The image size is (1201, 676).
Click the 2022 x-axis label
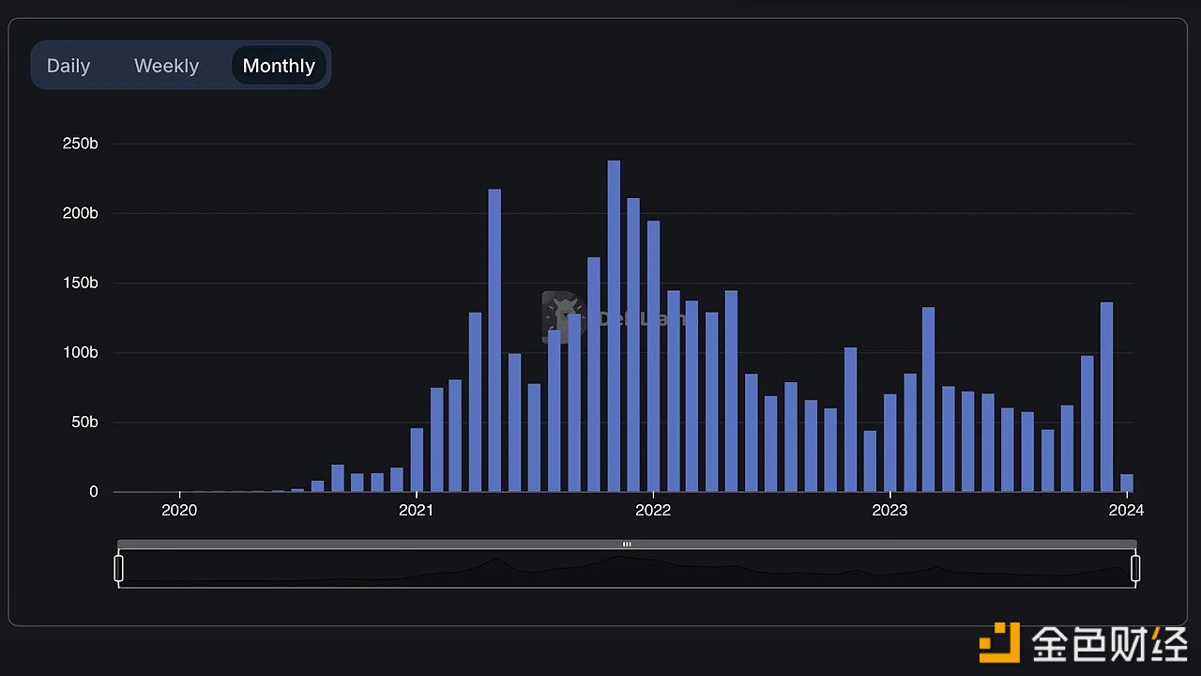[x=653, y=510]
